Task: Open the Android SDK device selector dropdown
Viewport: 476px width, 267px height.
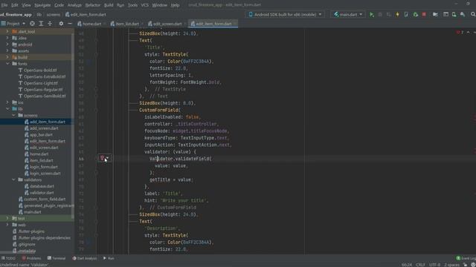Action: coord(285,15)
